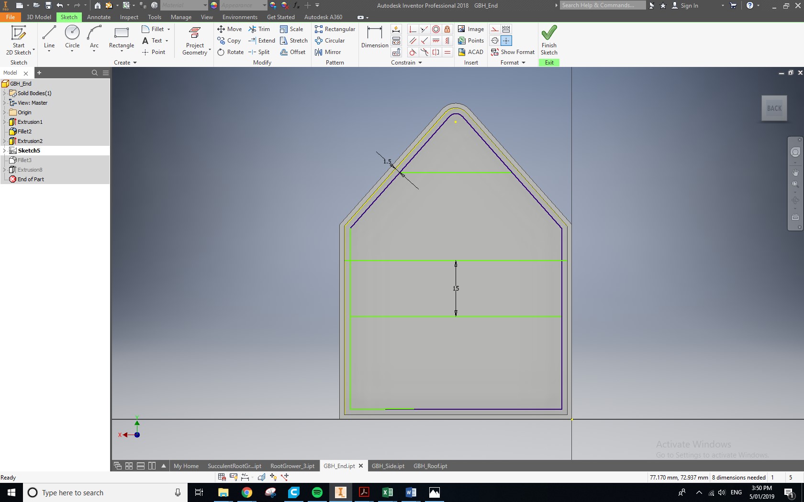This screenshot has height=502, width=804.
Task: Click the Trim tool
Action: pos(259,29)
